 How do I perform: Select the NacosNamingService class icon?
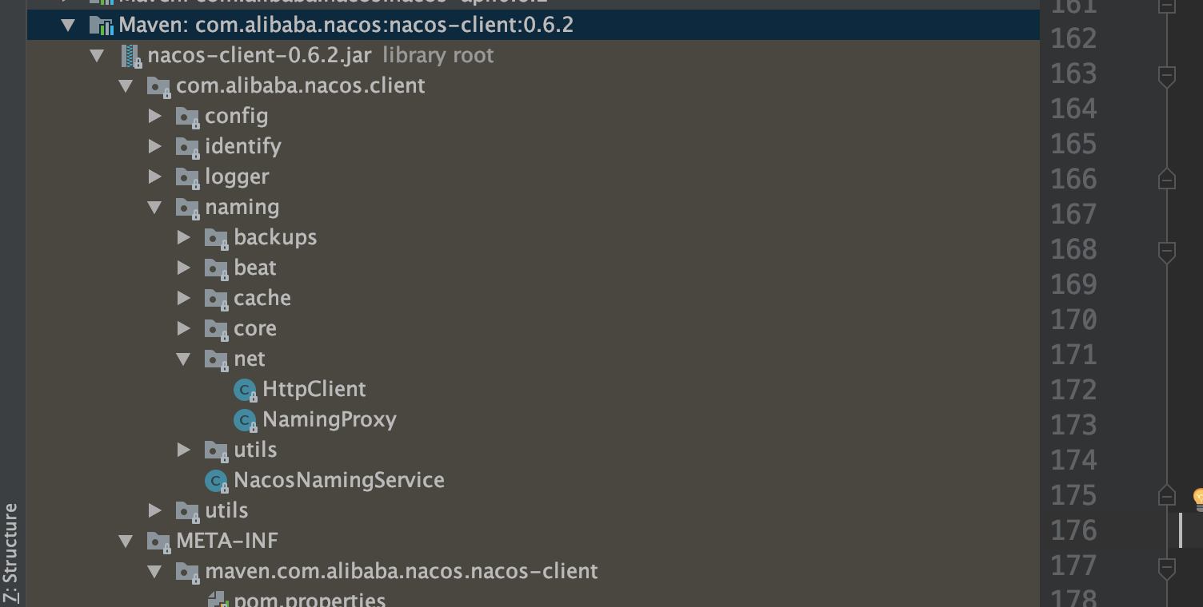(x=215, y=480)
